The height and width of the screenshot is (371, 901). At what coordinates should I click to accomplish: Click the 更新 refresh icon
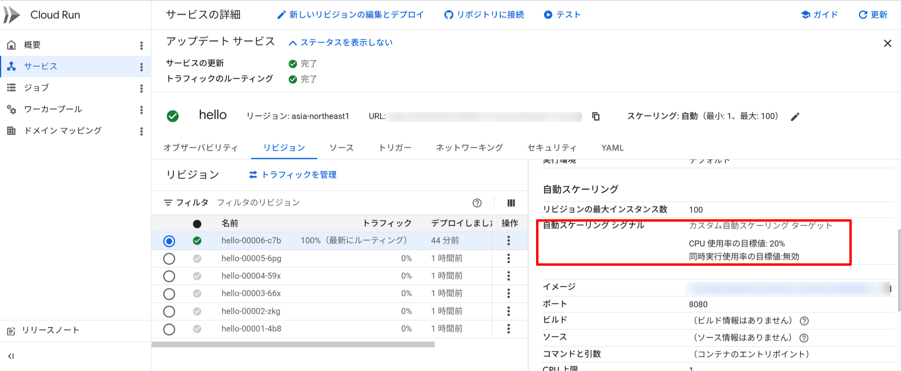pyautogui.click(x=862, y=15)
